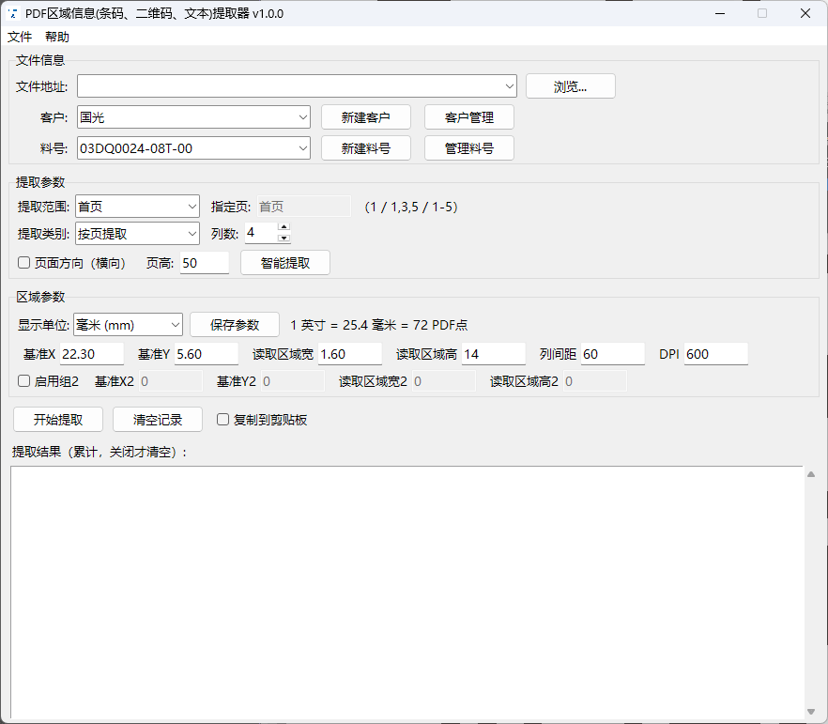This screenshot has width=828, height=724.
Task: Open the 文件 menu
Action: [20, 37]
